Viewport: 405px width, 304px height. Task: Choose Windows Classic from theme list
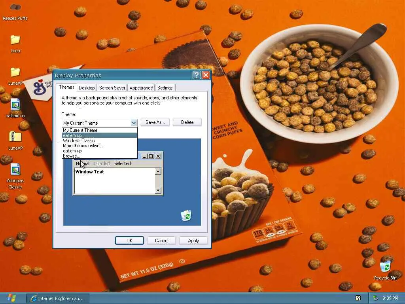coord(99,141)
